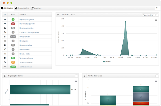161x106 pixels.
Task: Toggle the Todos legend series
Action: (107, 61)
